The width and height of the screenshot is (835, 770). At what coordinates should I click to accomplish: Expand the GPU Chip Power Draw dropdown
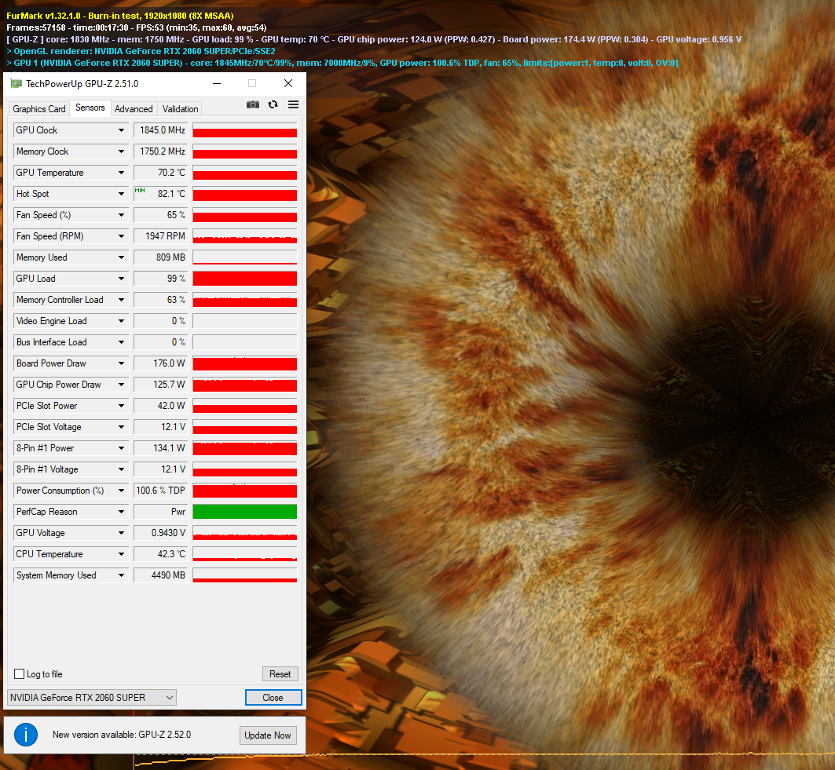(122, 385)
